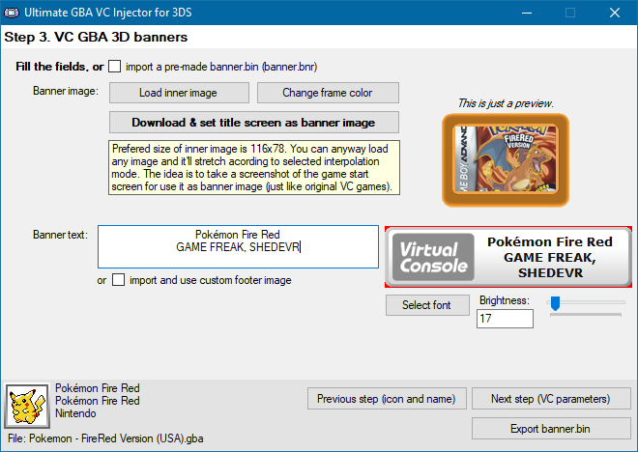This screenshot has width=638, height=452.
Task: Click the Load inner image button
Action: click(x=179, y=93)
